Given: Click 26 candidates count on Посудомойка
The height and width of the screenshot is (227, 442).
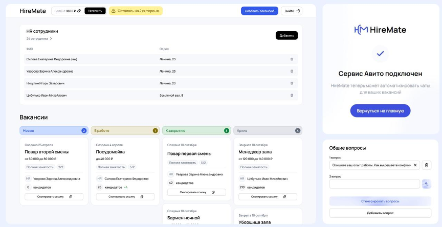Looking at the screenshot, I should coord(100,187).
